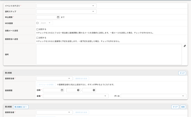191x117 pixels.
Task: Click the スケジュールを確認 button in 第1候補
Action: coord(46,84)
